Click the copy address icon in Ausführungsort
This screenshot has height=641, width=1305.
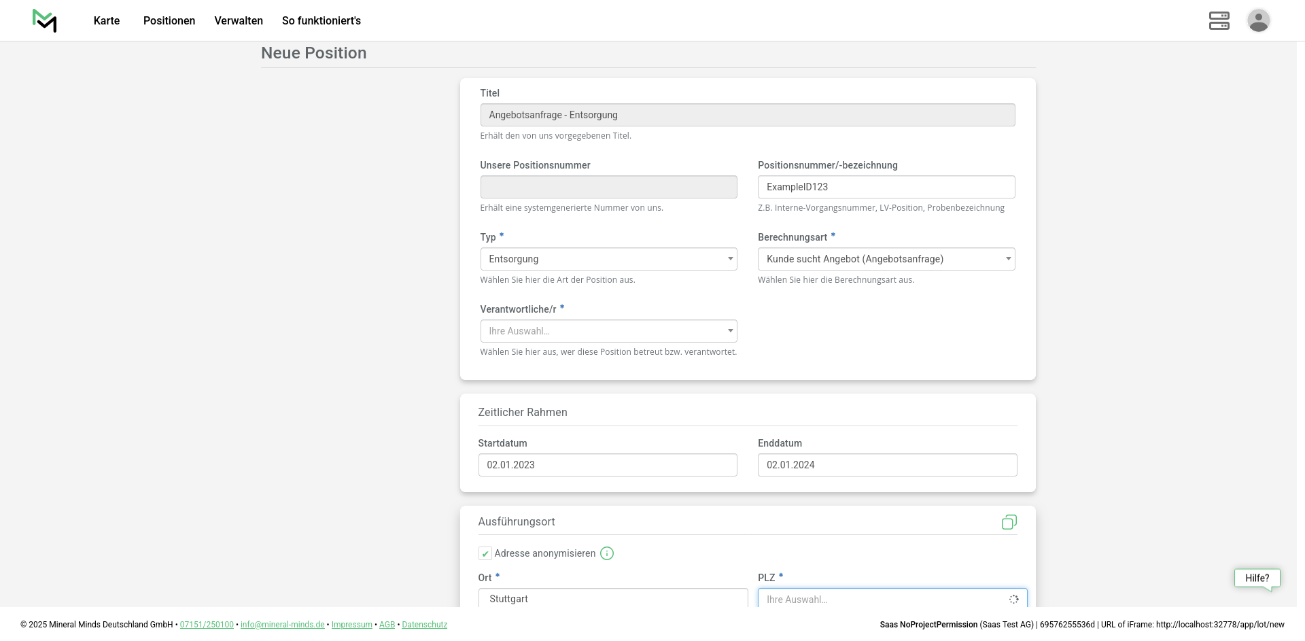[x=1009, y=522]
